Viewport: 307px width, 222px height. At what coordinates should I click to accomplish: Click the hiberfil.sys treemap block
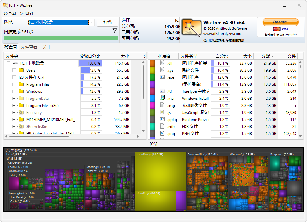[156, 201]
